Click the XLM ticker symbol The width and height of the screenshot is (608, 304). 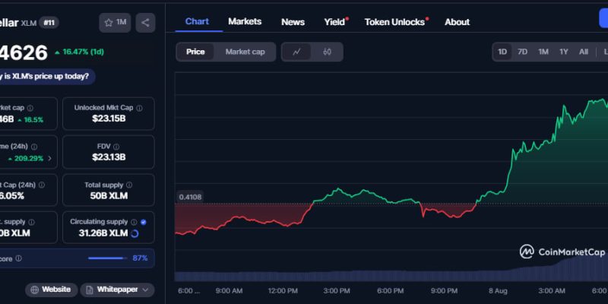[29, 24]
